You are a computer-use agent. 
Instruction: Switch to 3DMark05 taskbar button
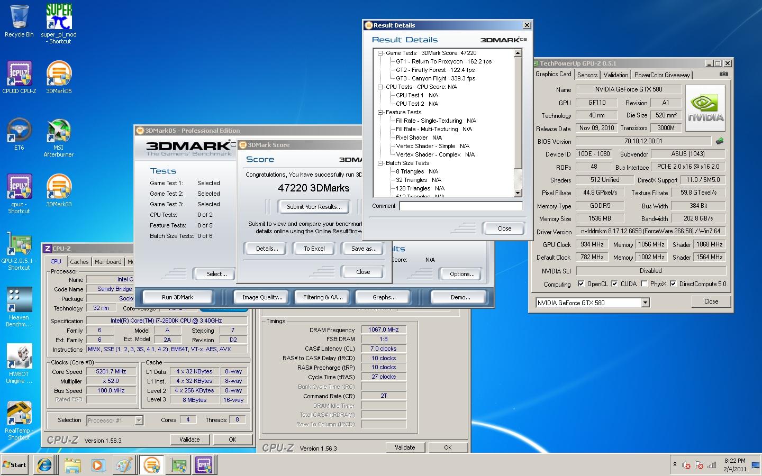(152, 465)
